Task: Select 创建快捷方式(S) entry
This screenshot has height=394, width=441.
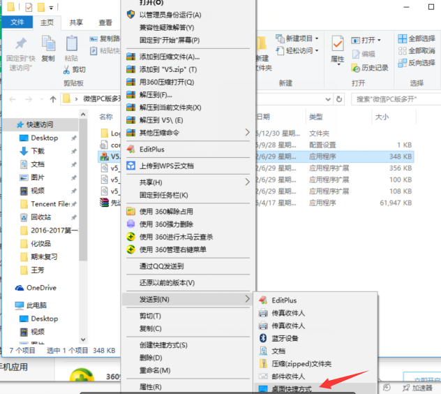Action: point(163,345)
